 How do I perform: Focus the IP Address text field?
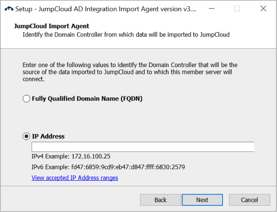pos(142,147)
